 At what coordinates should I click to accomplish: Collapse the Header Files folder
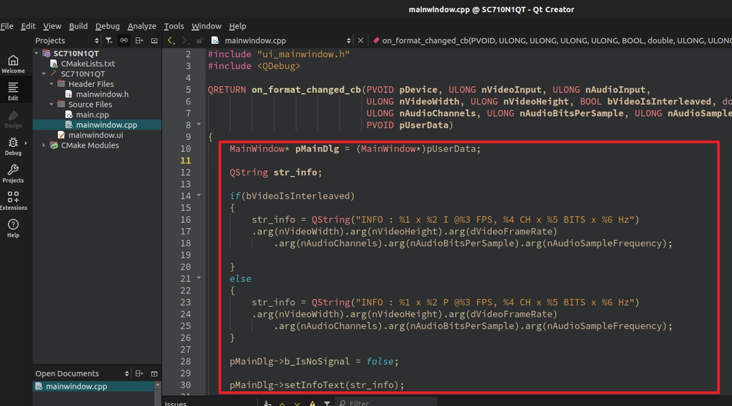51,84
